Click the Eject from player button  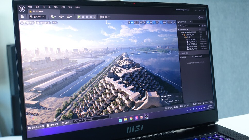coord(91,17)
